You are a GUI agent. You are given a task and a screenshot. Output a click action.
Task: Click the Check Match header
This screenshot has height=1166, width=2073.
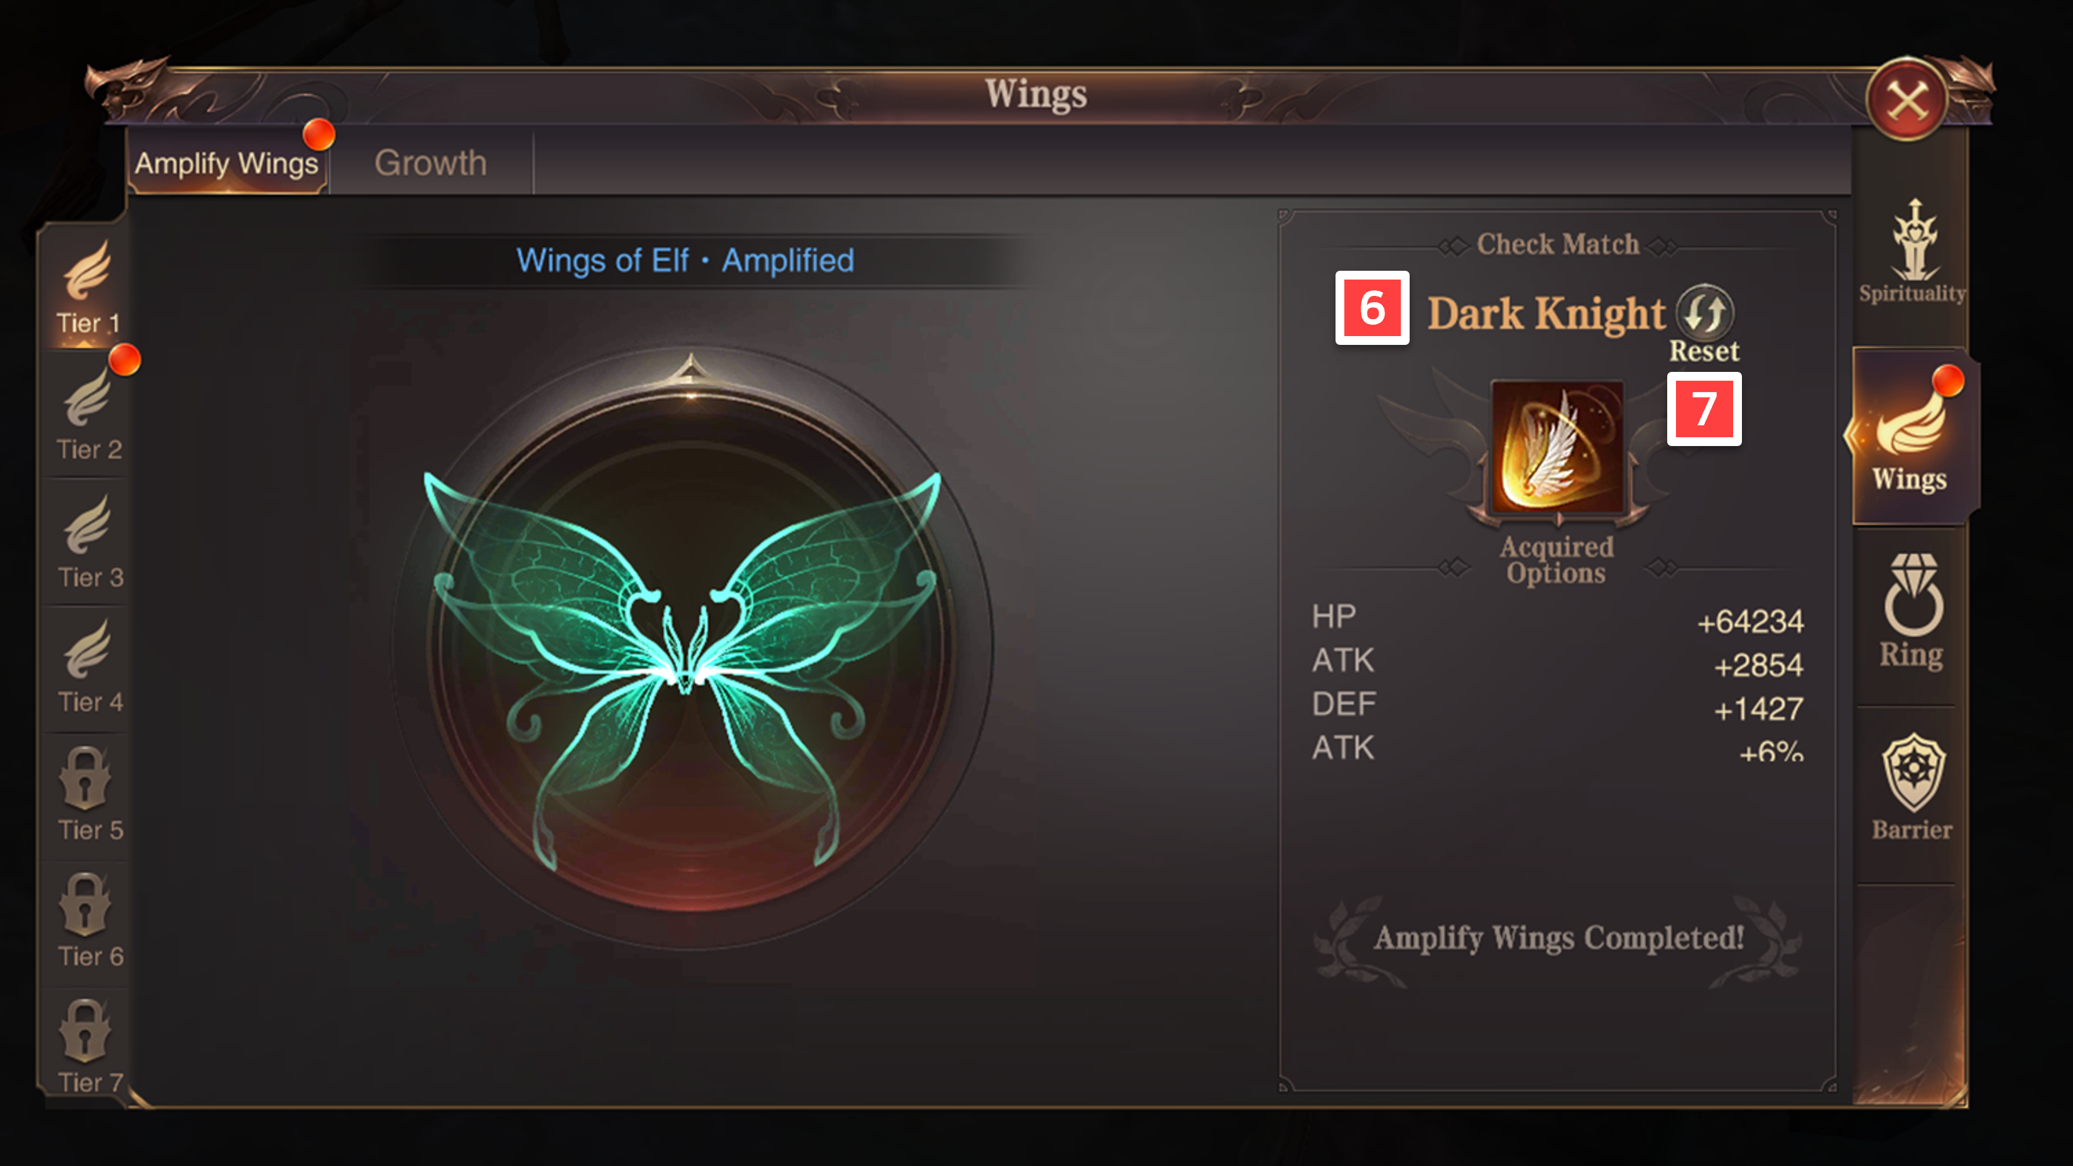(x=1558, y=244)
